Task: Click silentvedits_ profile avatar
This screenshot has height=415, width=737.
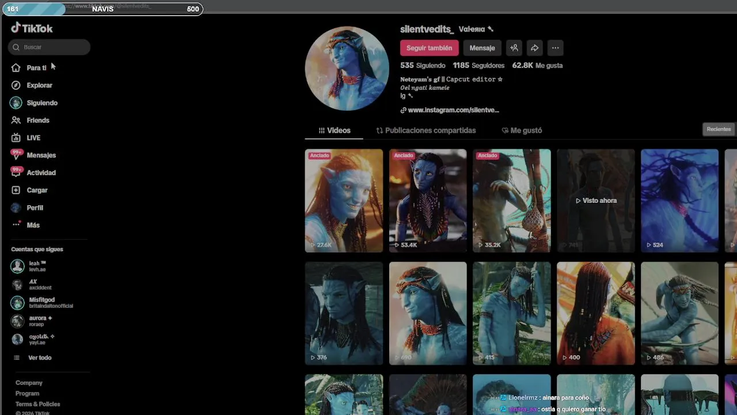Action: click(x=347, y=68)
